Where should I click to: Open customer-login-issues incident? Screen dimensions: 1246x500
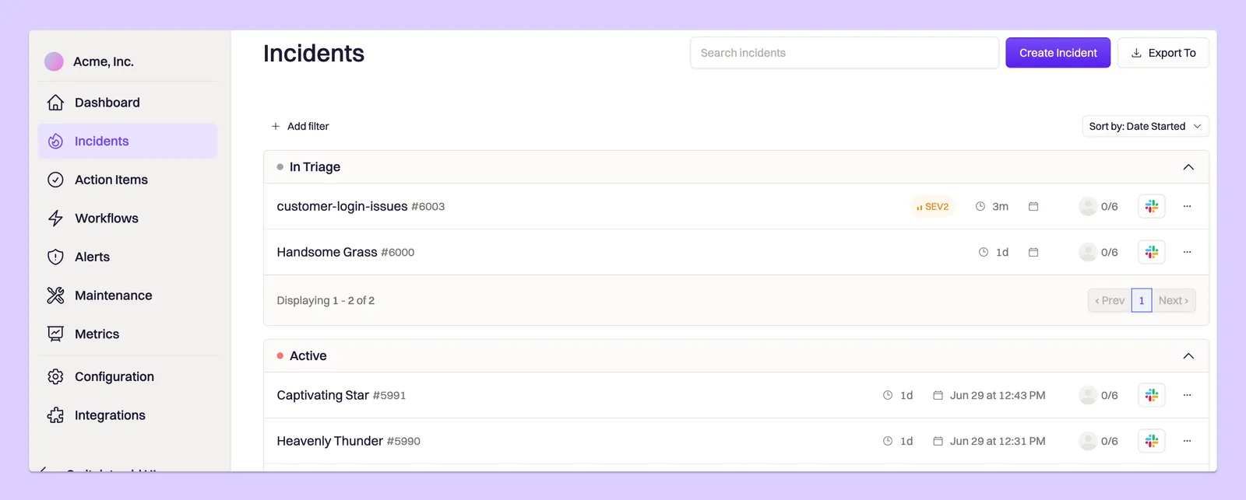click(342, 206)
